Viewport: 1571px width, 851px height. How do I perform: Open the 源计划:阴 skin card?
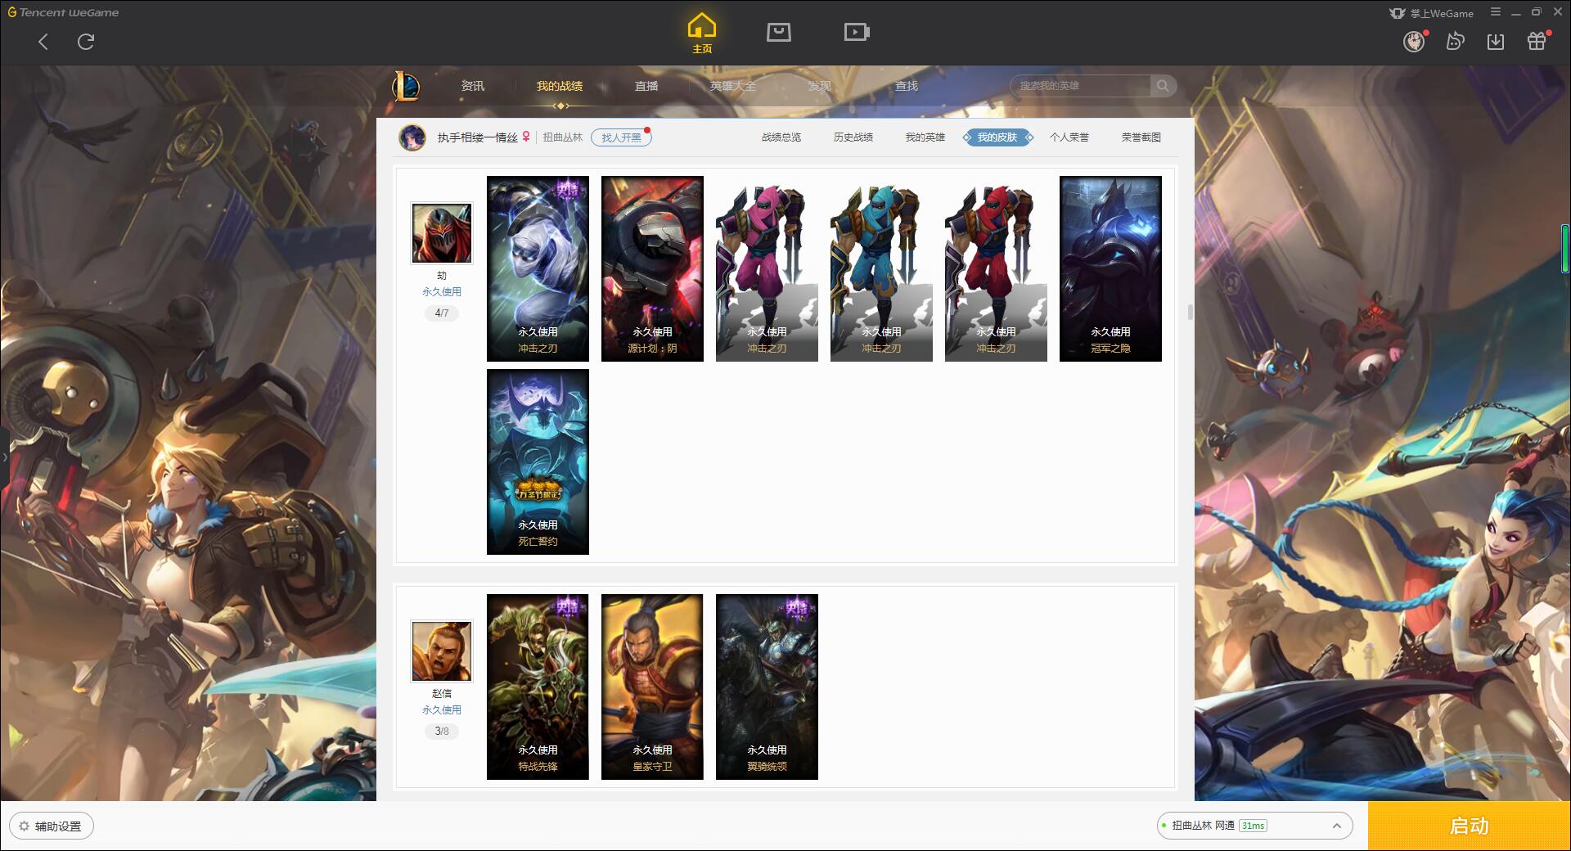click(652, 268)
